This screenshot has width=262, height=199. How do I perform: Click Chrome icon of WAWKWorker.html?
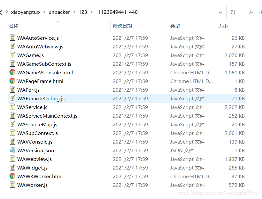pos(12,176)
